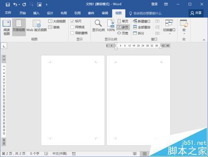Click inside the second blank page
The image size is (208, 157).
pyautogui.click(x=139, y=100)
